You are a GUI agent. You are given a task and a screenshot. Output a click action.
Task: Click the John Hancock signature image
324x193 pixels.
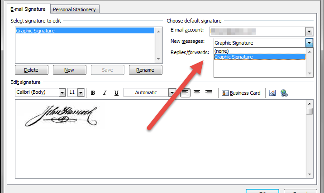(62, 116)
